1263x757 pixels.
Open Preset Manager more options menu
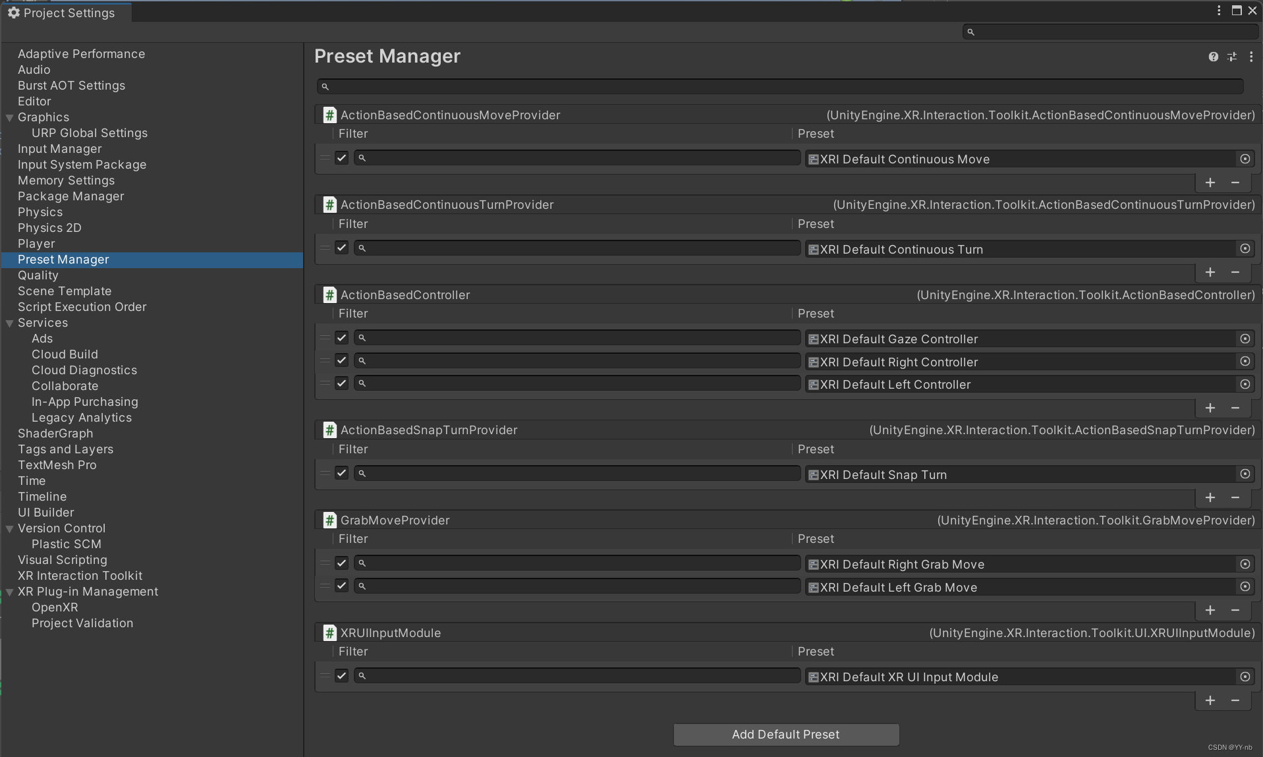click(x=1251, y=57)
